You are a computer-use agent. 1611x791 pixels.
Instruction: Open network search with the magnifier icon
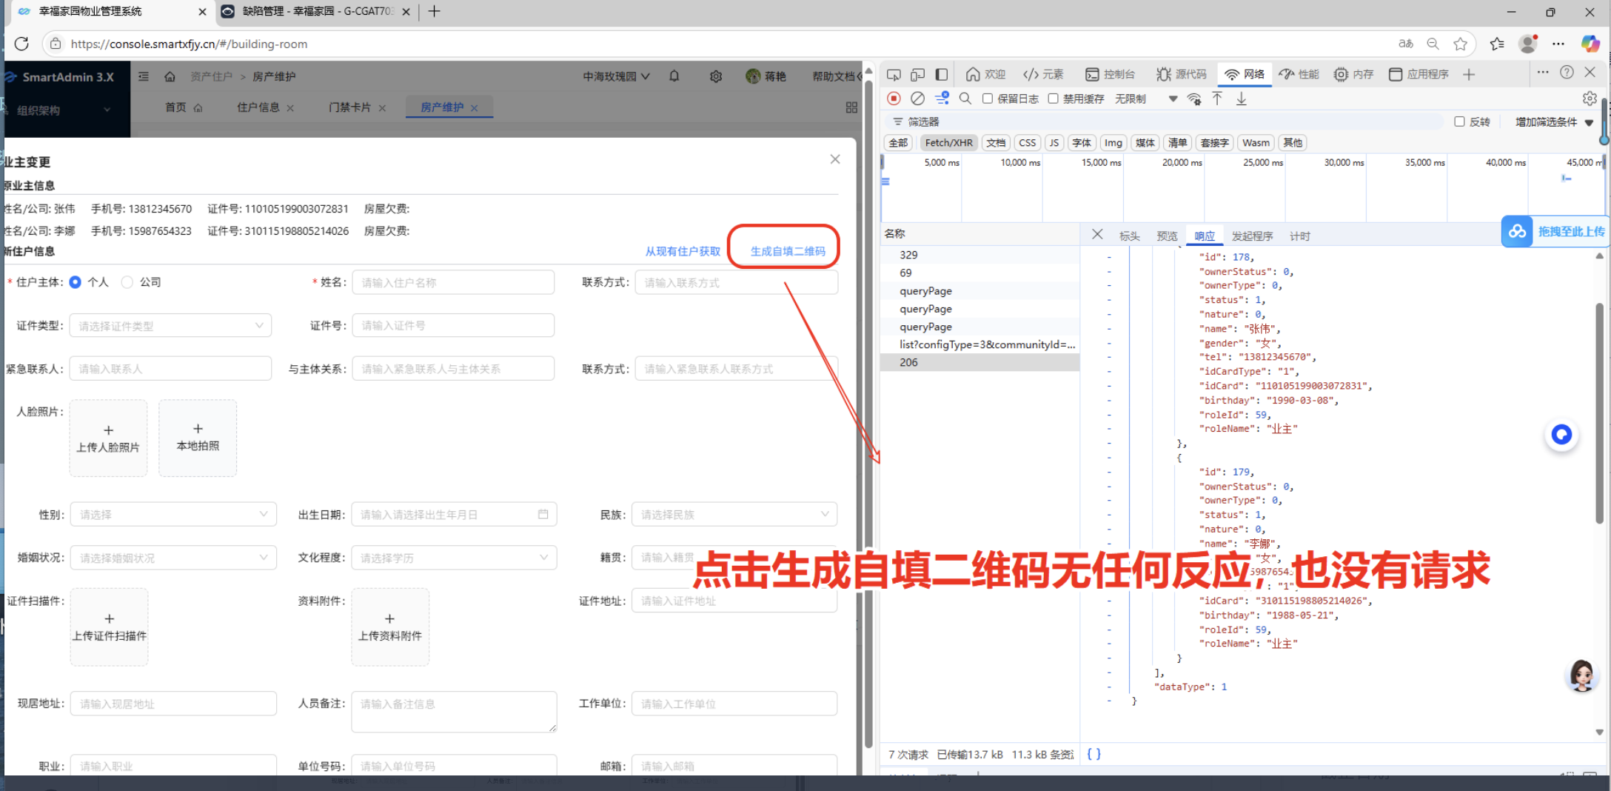click(965, 98)
